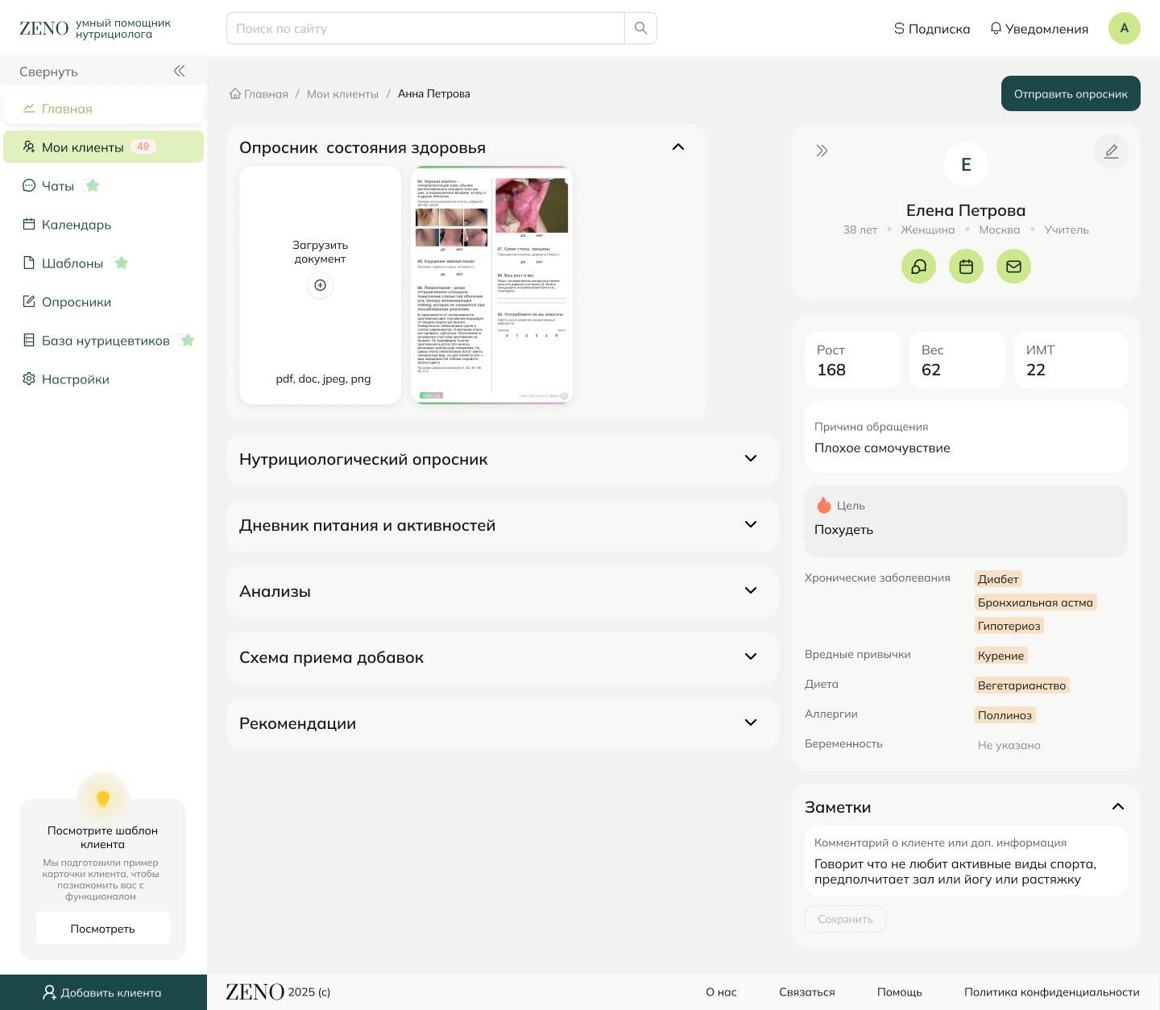Click the lightbulb tip icon
Screen dimensions: 1160x1010
(103, 799)
